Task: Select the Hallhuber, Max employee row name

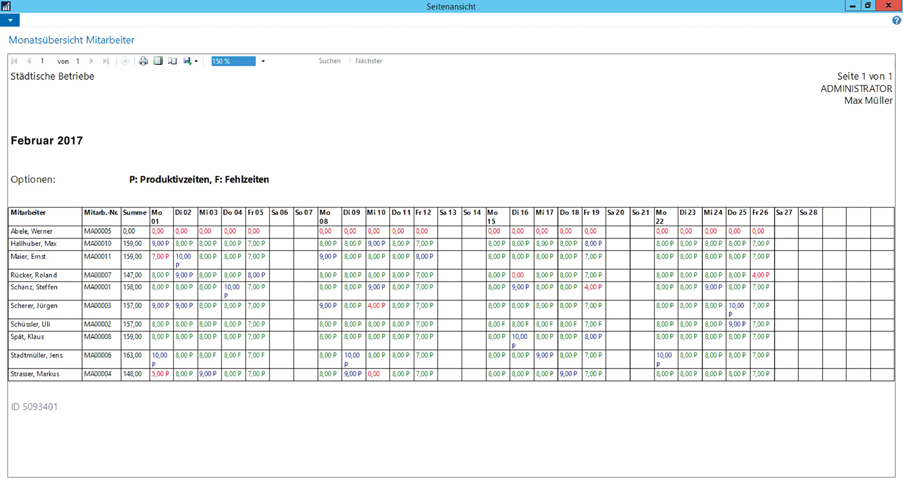Action: (33, 244)
